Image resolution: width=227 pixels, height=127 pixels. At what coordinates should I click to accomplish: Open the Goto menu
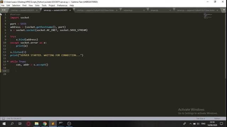(37, 6)
